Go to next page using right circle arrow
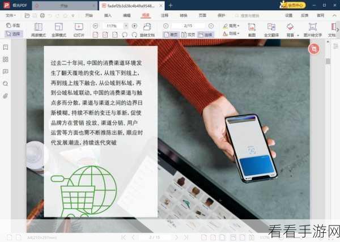The width and height of the screenshot is (340, 242). pos(211,26)
